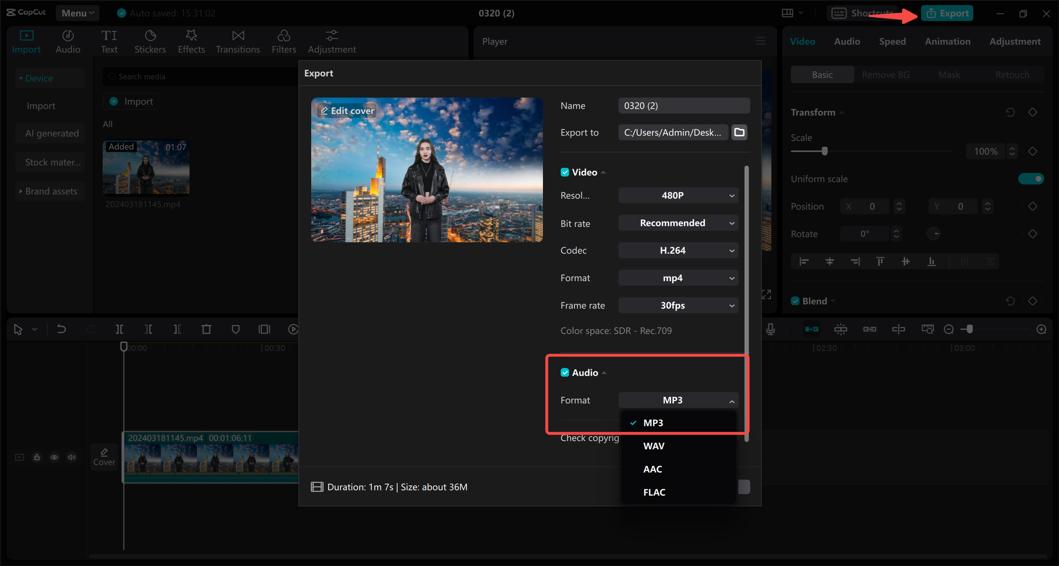This screenshot has width=1059, height=566.
Task: Uncheck the Video export checkbox
Action: click(564, 172)
